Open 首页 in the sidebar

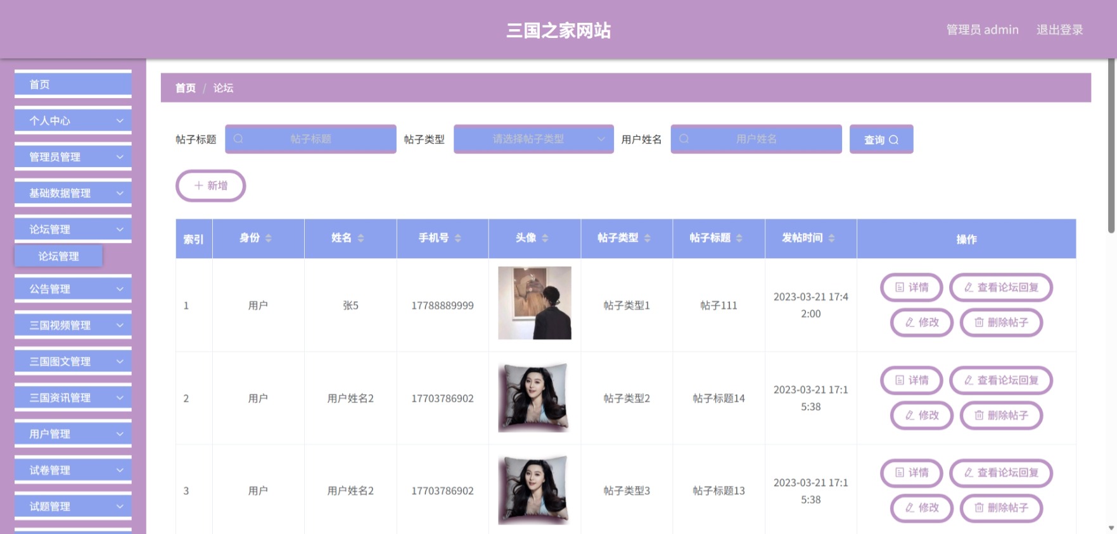(x=73, y=84)
